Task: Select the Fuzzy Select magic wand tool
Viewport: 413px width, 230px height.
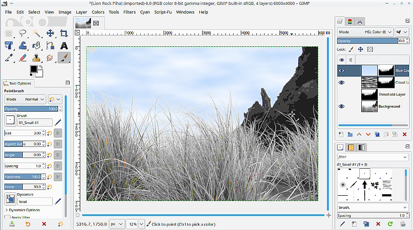Action: (36, 33)
